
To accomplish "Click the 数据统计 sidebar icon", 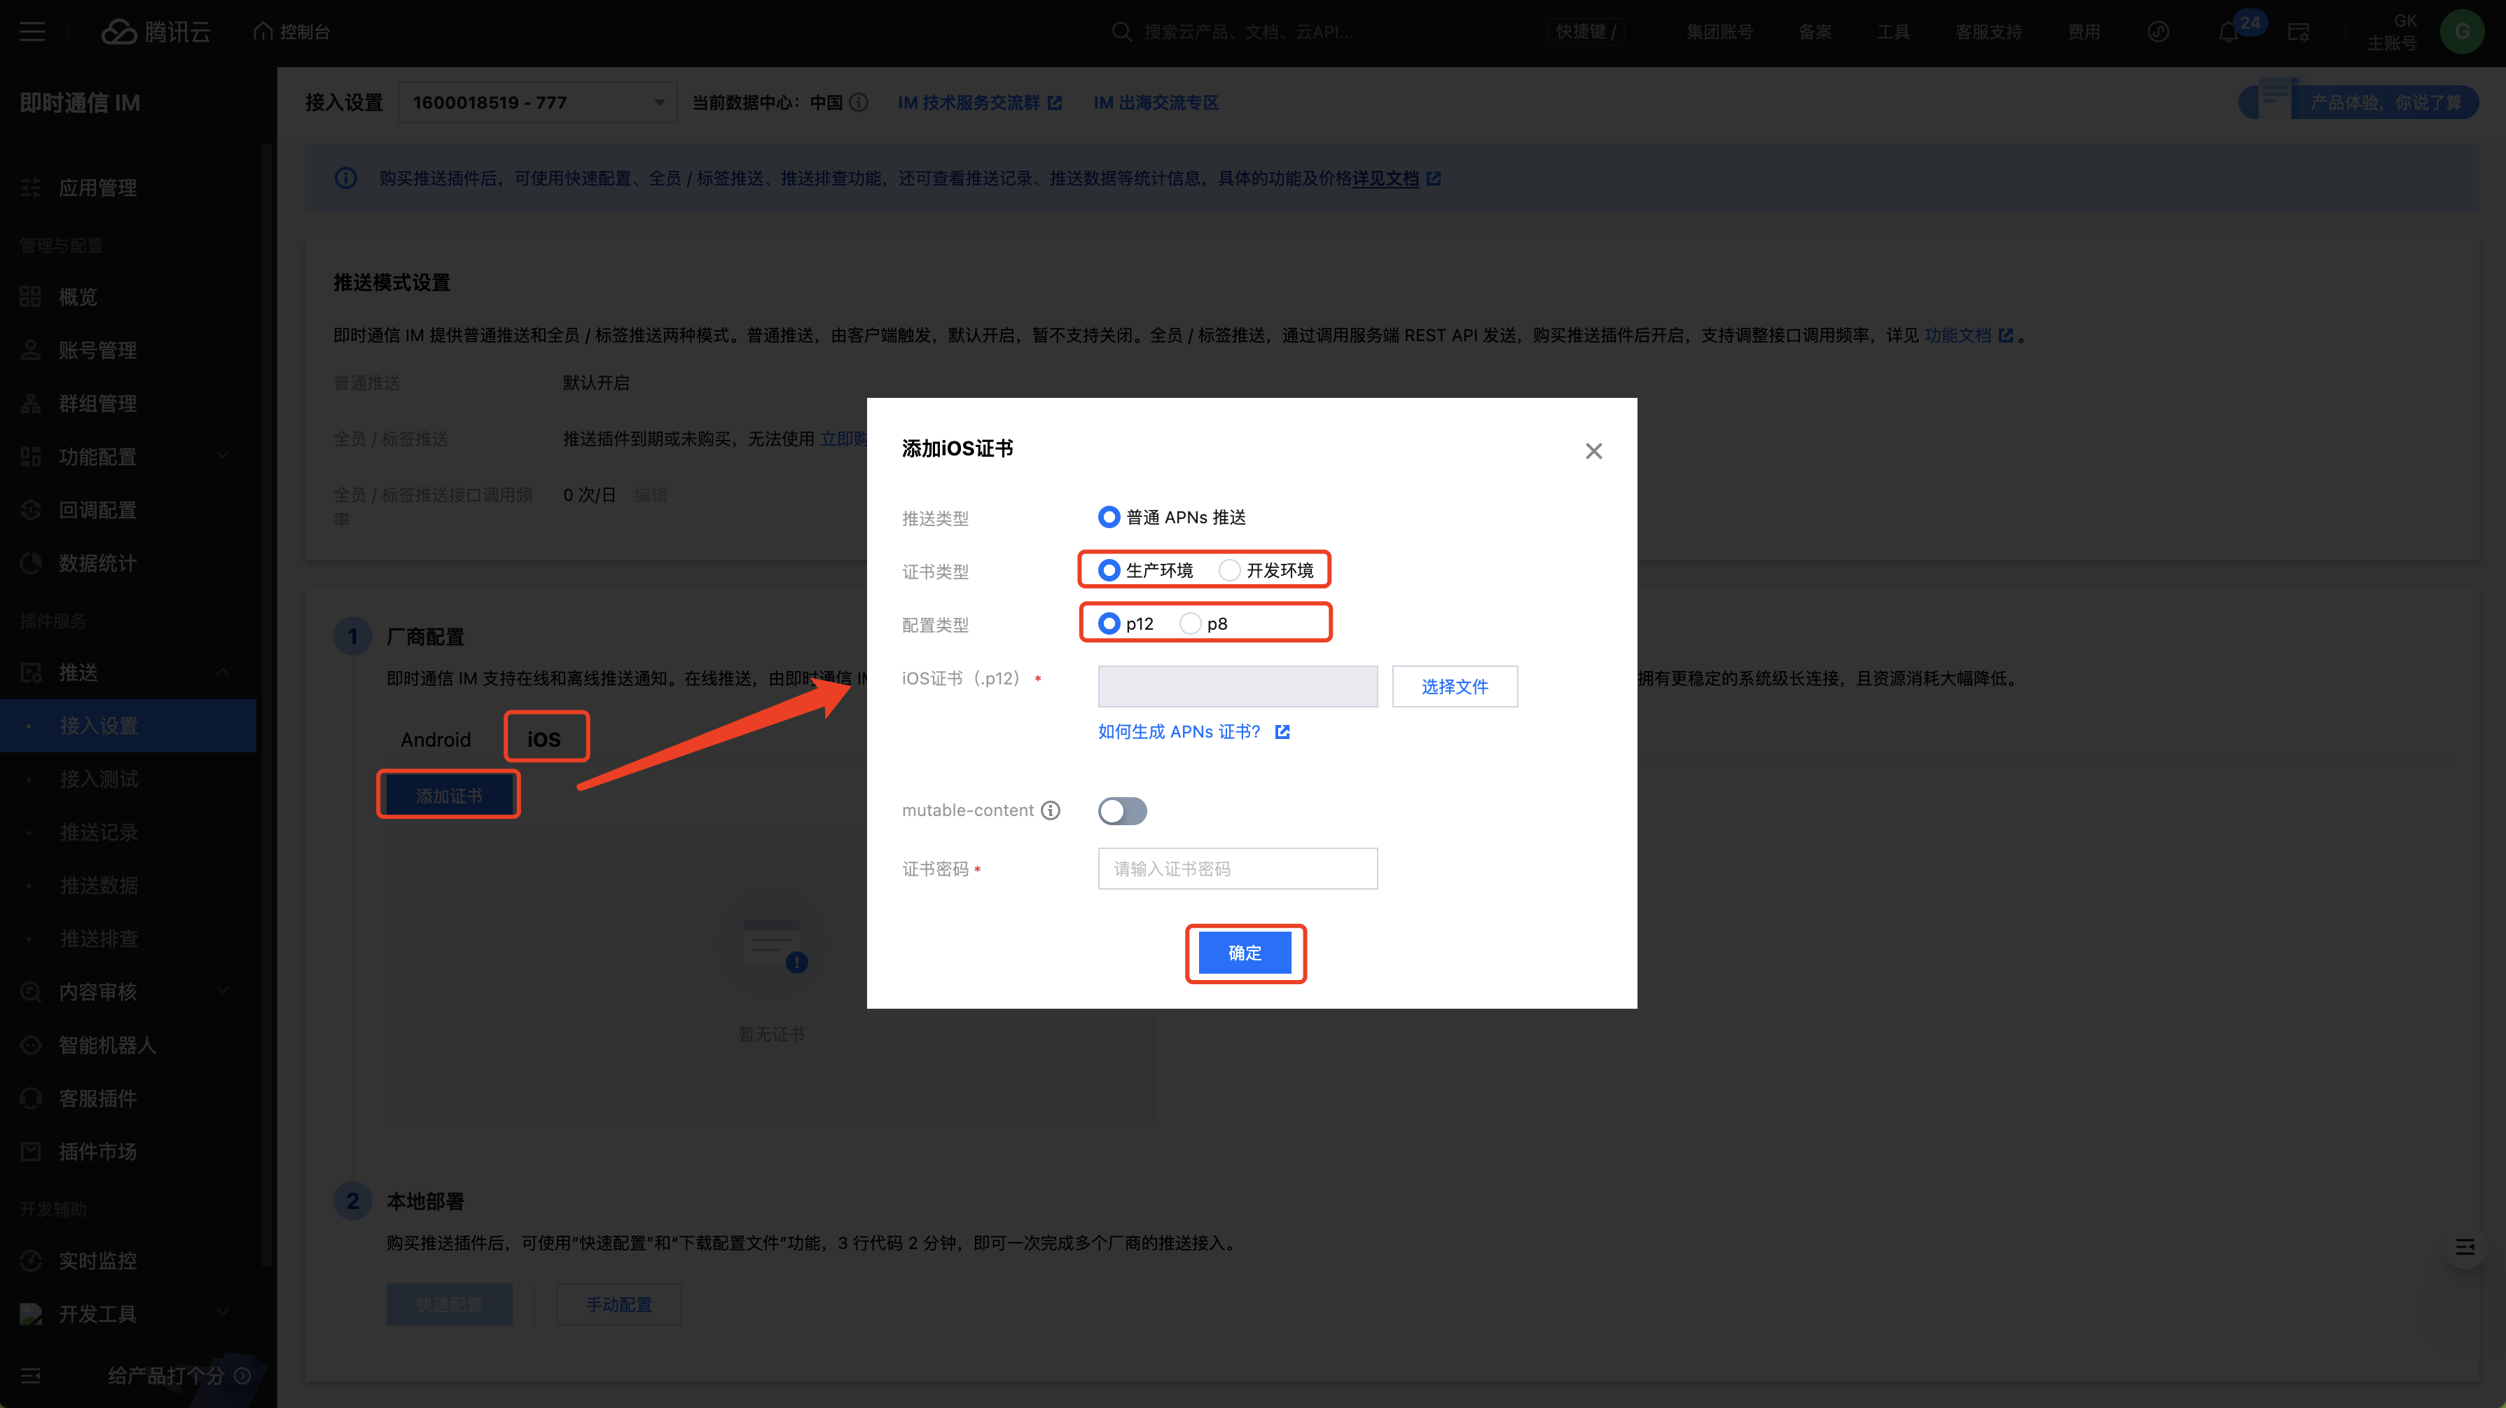I will 31,563.
